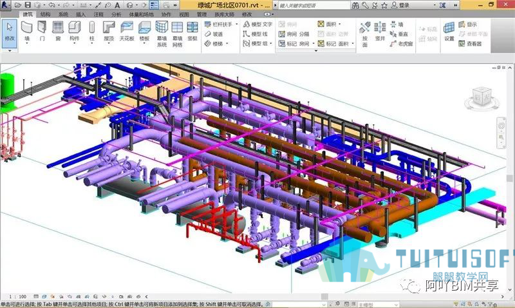Expand the 修改 panel dropdown arrow
The width and height of the screenshot is (515, 308).
10,51
